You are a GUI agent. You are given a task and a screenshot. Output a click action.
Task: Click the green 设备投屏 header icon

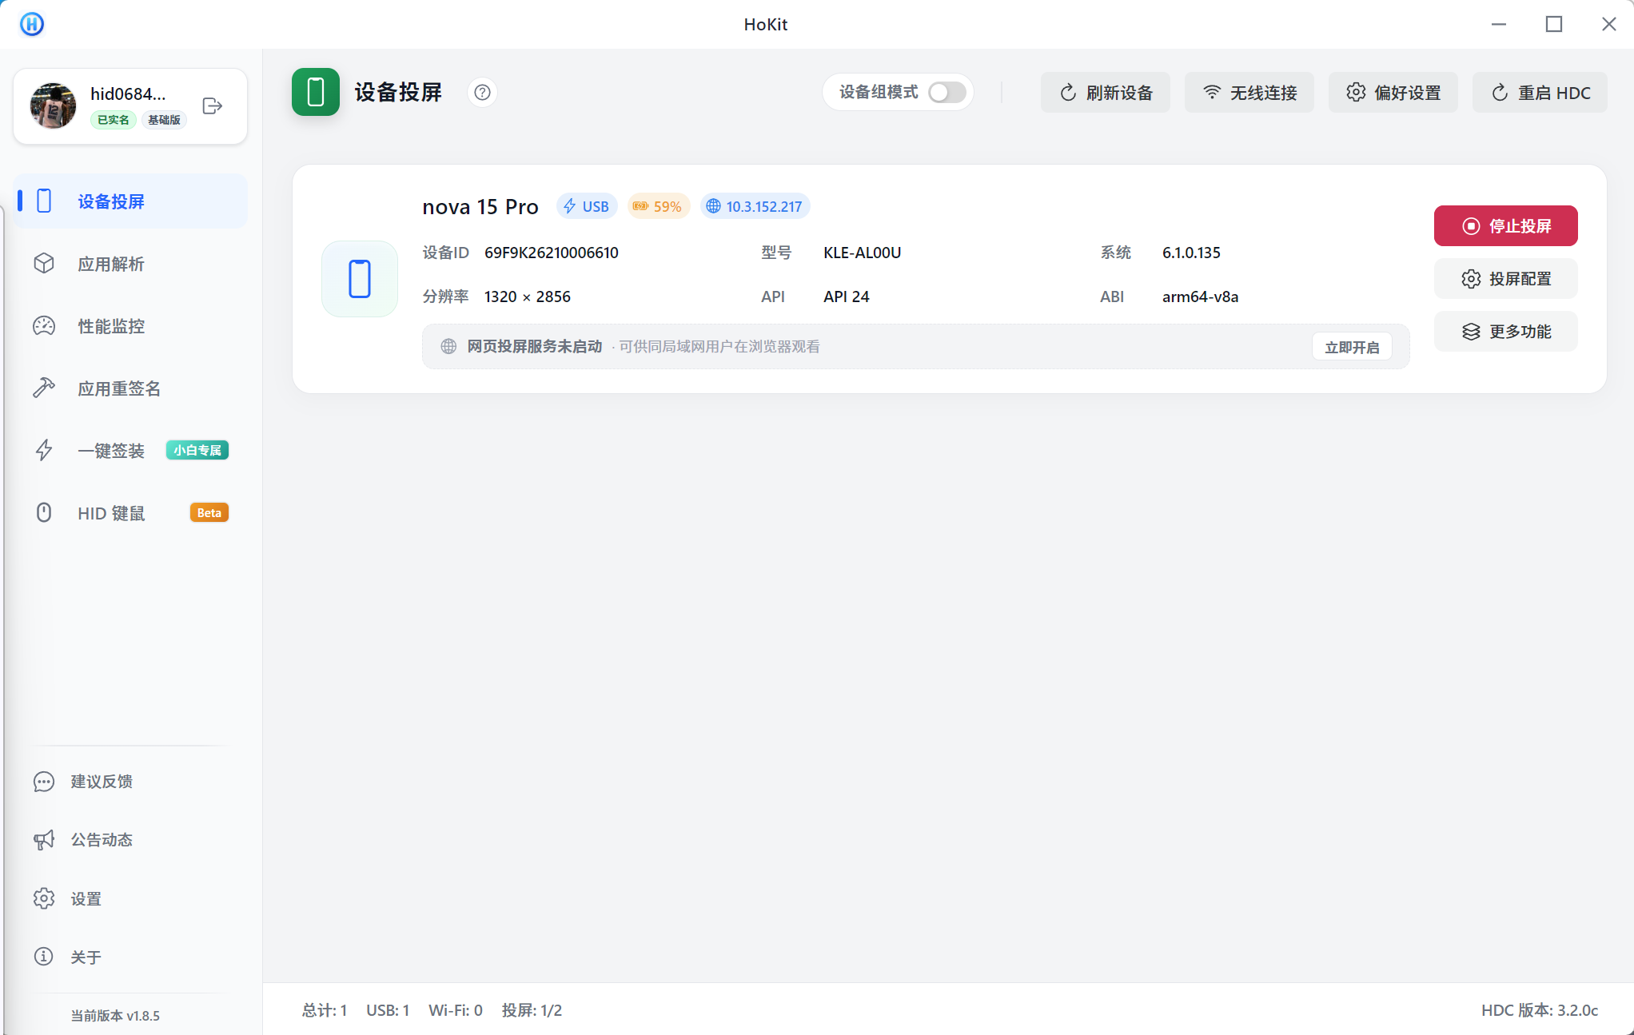click(x=316, y=92)
